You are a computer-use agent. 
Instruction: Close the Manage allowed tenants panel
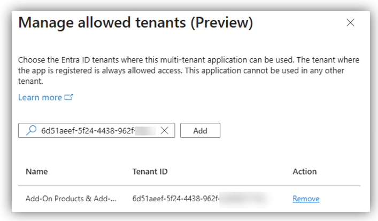point(351,22)
